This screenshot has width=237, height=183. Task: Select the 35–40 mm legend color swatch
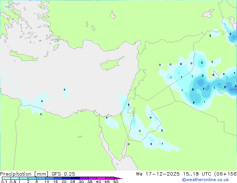[93, 178]
